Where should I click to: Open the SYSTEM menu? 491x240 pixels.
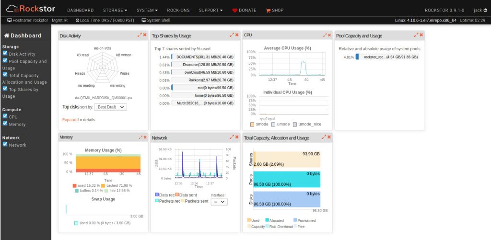[x=148, y=11]
